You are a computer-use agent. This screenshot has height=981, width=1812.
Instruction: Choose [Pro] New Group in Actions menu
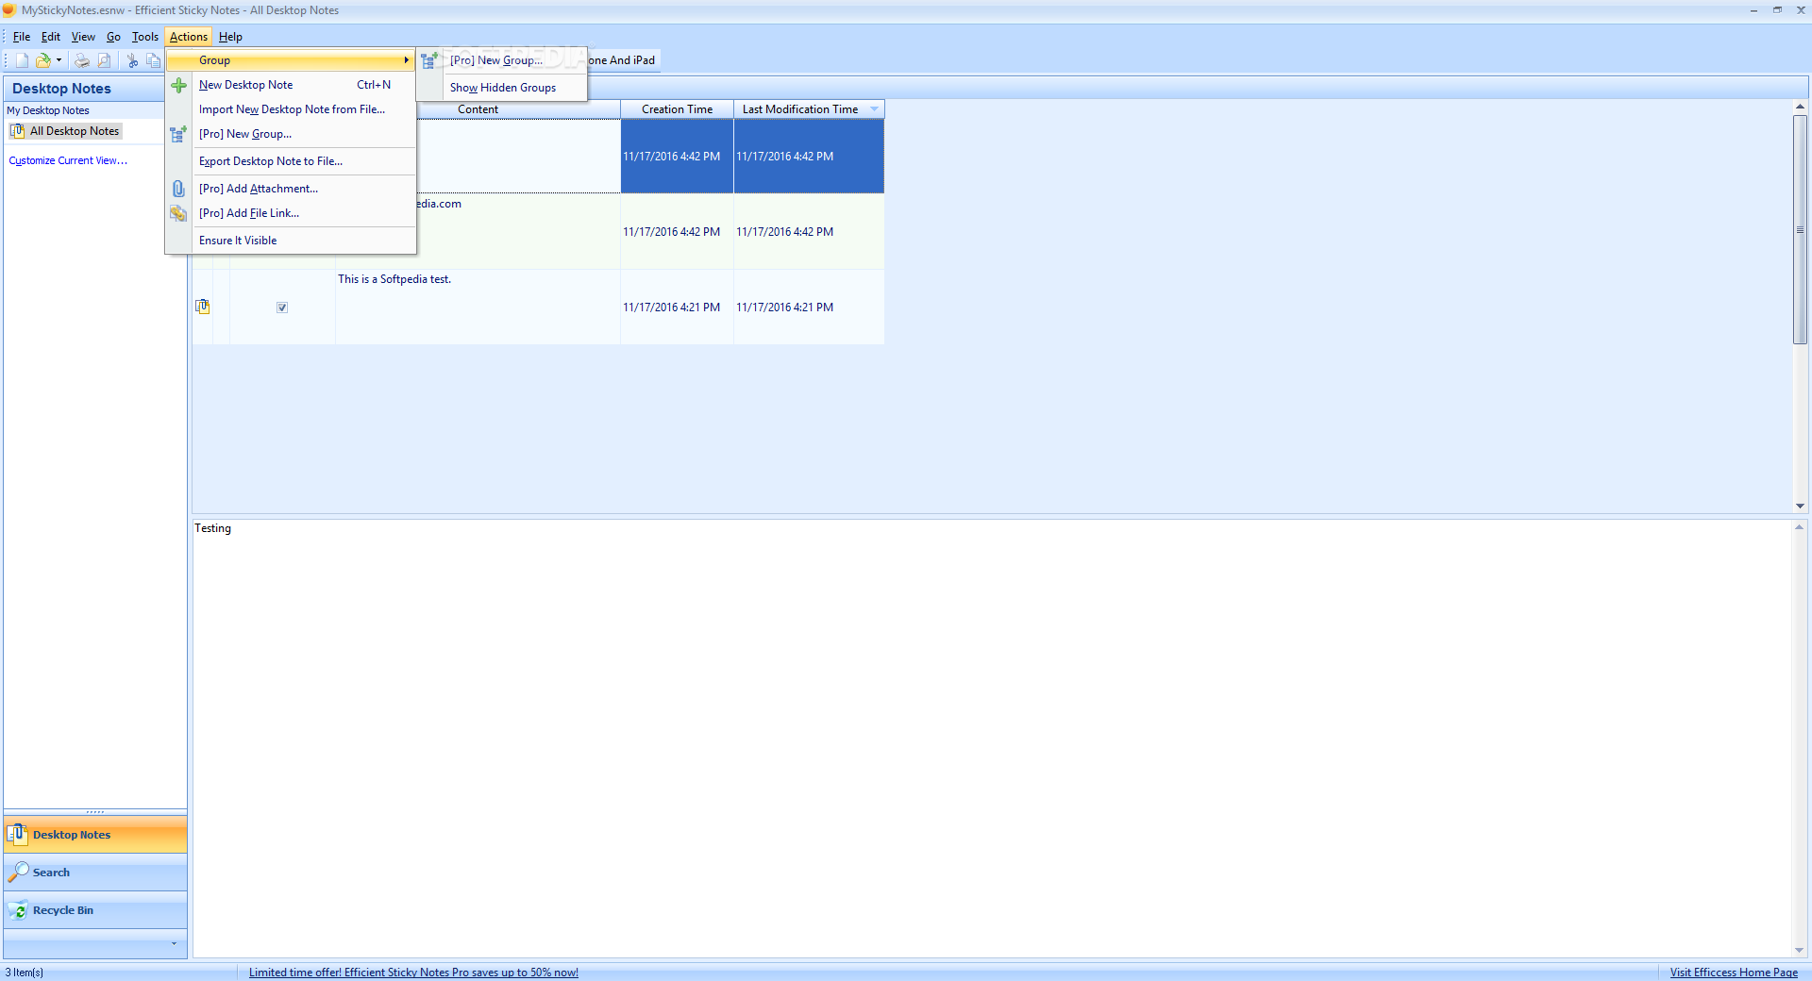tap(291, 134)
